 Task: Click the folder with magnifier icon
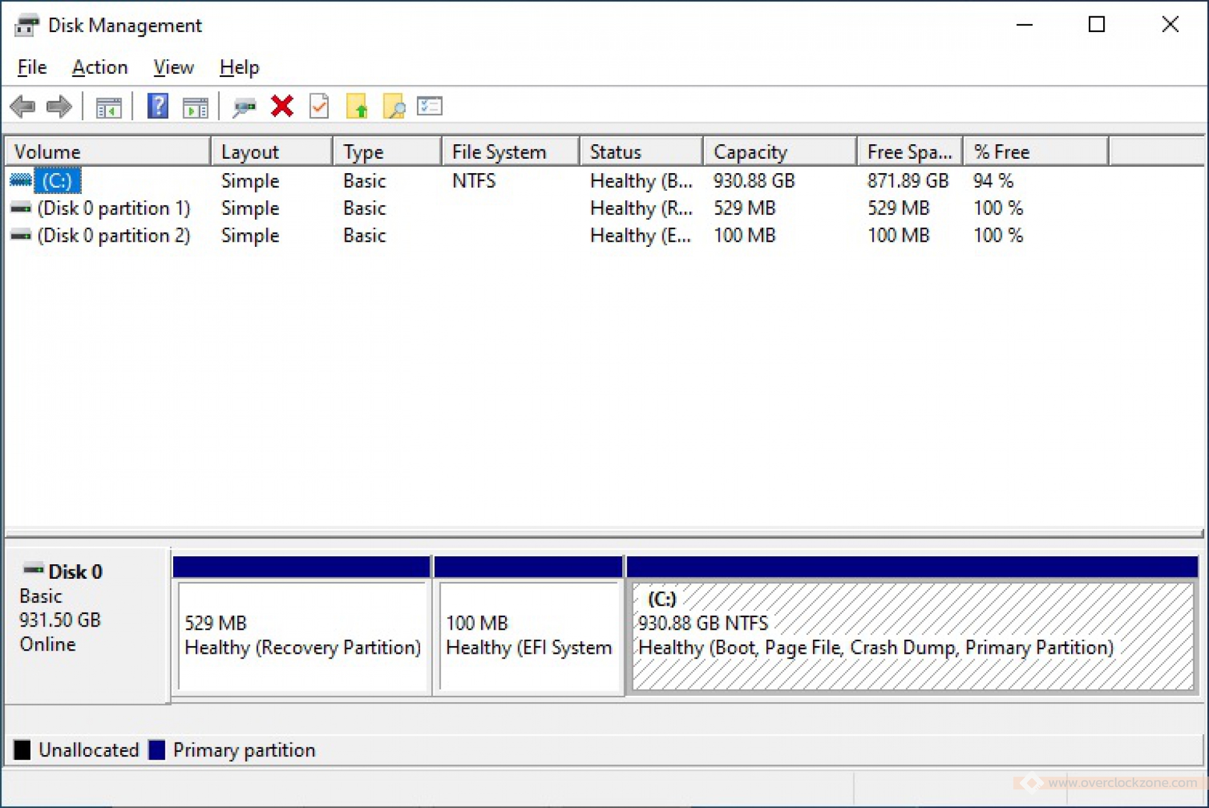[x=394, y=106]
